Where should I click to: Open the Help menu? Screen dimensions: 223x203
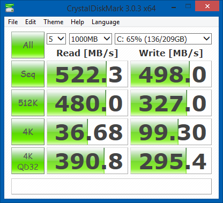(x=77, y=22)
